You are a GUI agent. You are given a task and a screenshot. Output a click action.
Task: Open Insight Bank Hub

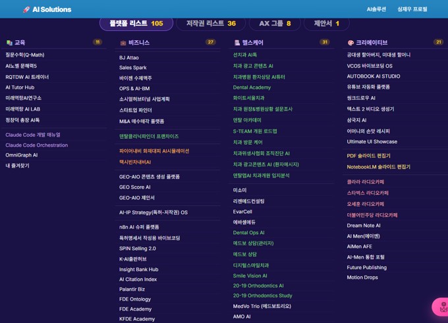pos(138,269)
